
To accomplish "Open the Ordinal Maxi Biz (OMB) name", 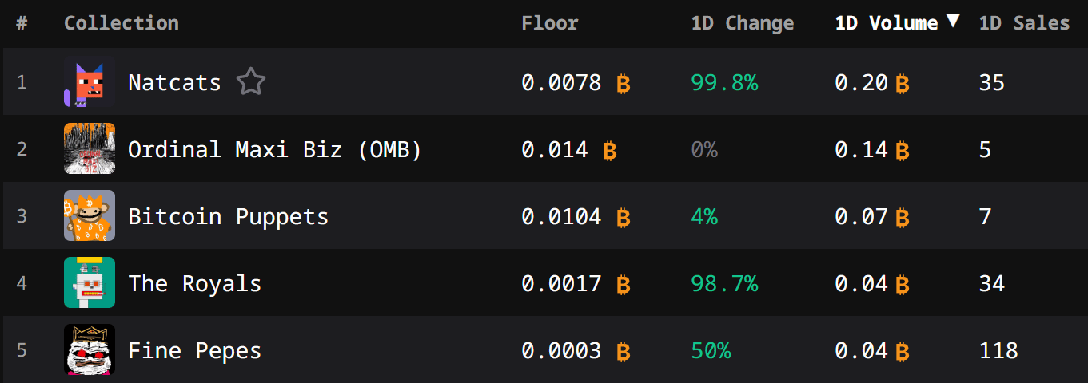I will point(275,149).
